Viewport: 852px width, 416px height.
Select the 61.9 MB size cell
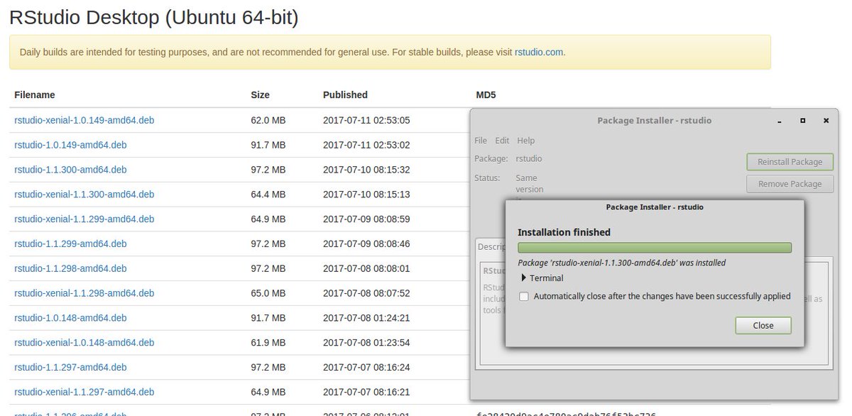click(x=268, y=342)
